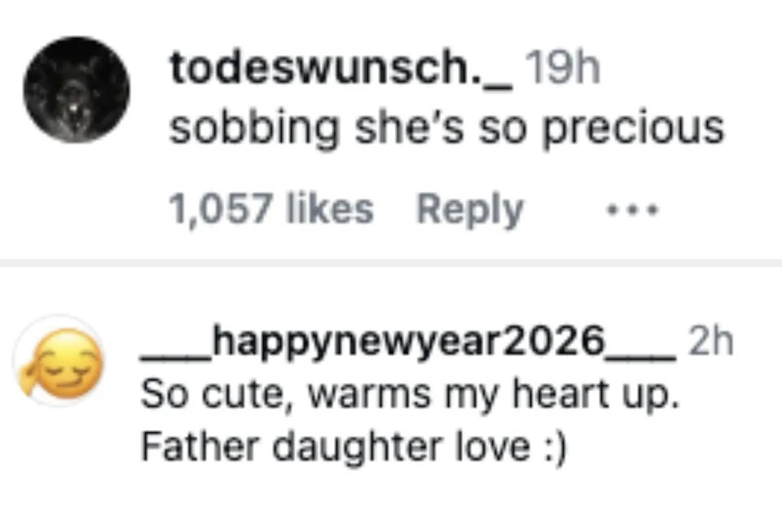The width and height of the screenshot is (782, 526).
Task: Tap the likes count of the top comment
Action: click(273, 208)
